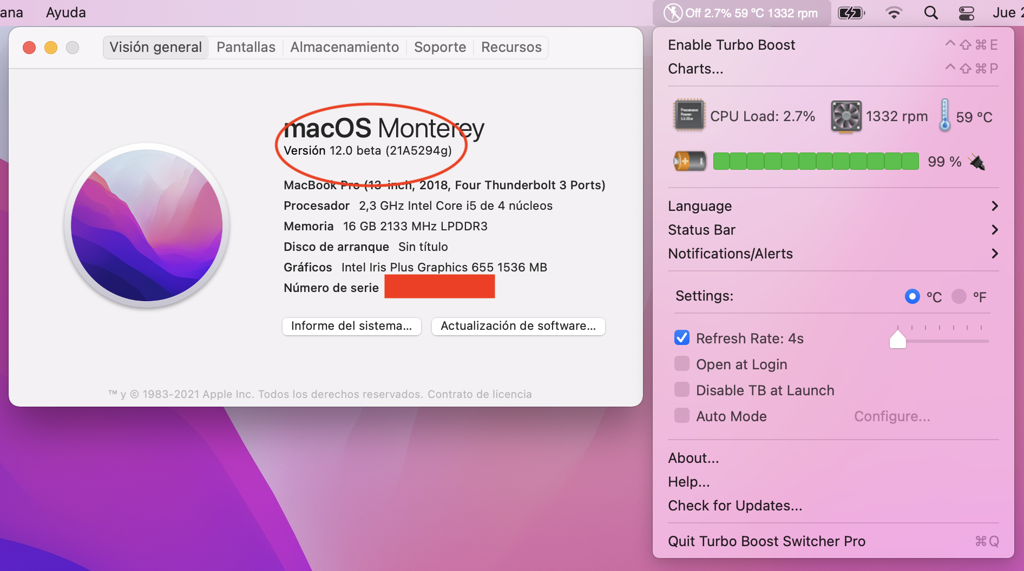1024x571 pixels.
Task: Click the 99 % battery value
Action: tap(944, 162)
